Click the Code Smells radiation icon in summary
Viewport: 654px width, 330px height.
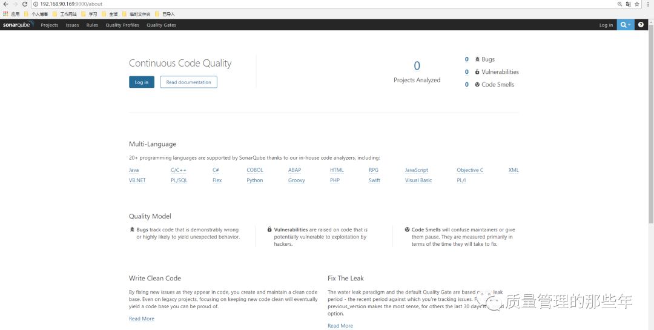point(477,84)
